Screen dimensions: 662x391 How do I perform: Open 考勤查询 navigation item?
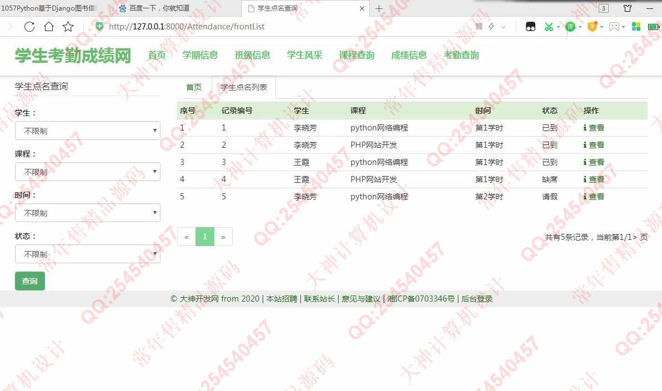pos(461,56)
